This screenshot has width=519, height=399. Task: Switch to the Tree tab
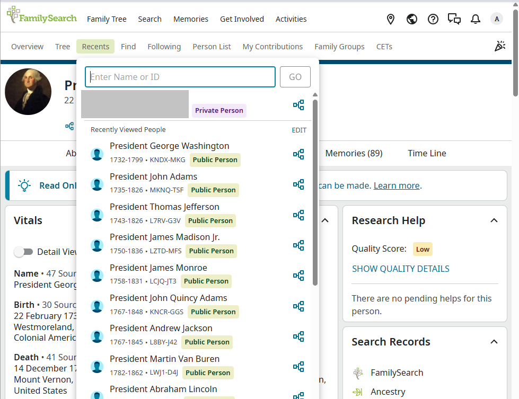pyautogui.click(x=63, y=47)
